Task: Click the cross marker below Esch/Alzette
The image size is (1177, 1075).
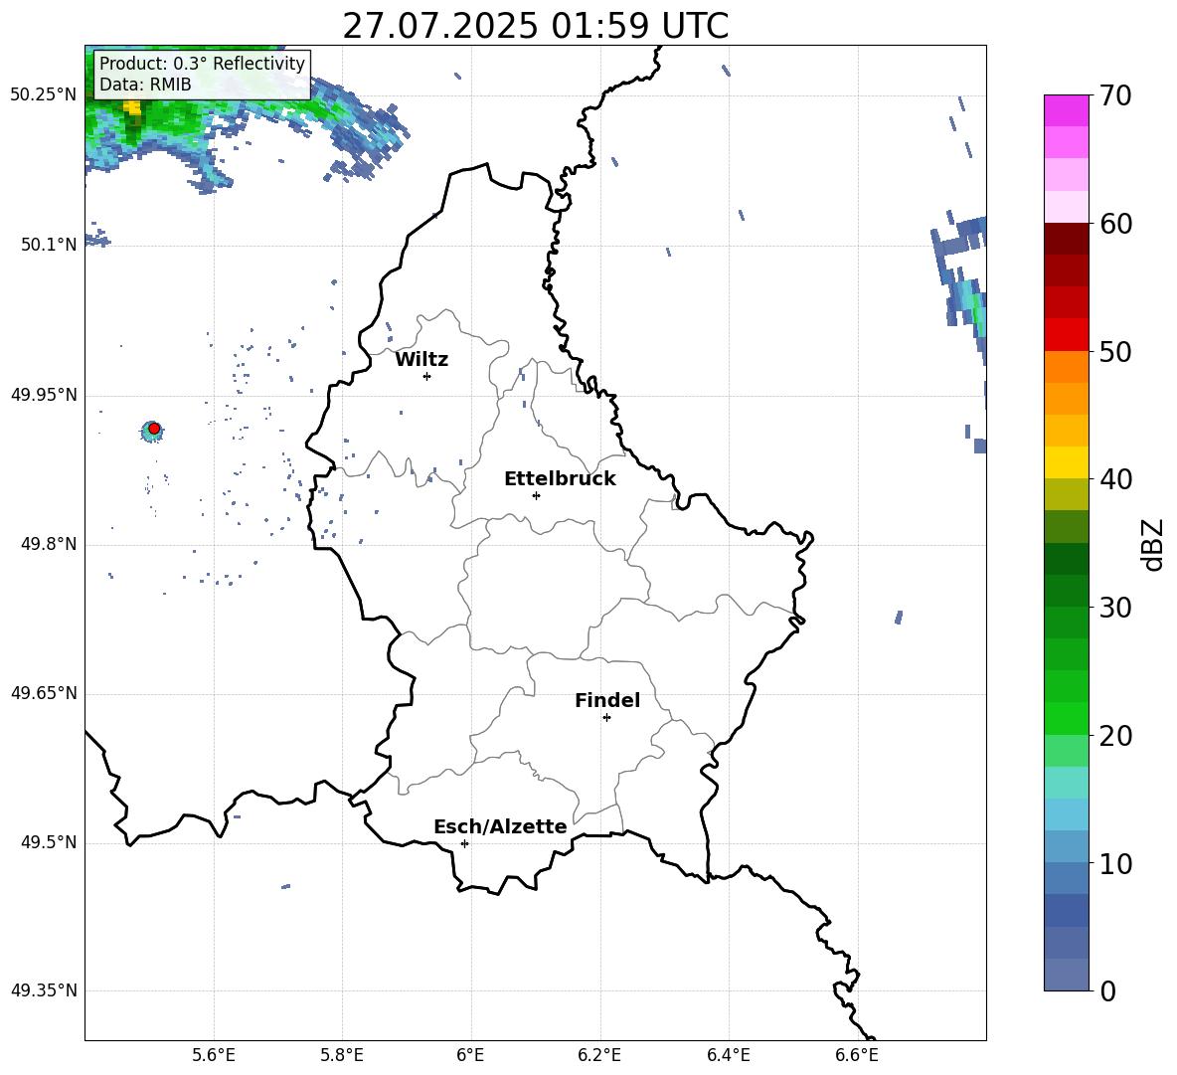Action: [464, 843]
